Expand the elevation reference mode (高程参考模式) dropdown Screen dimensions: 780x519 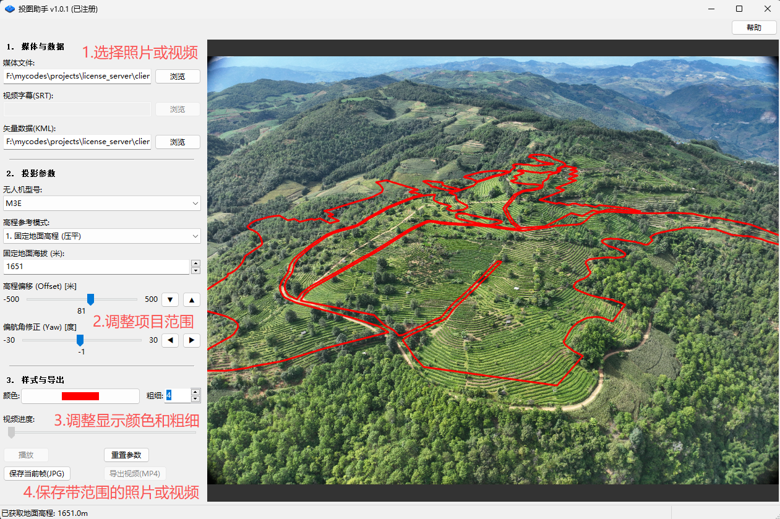click(102, 236)
